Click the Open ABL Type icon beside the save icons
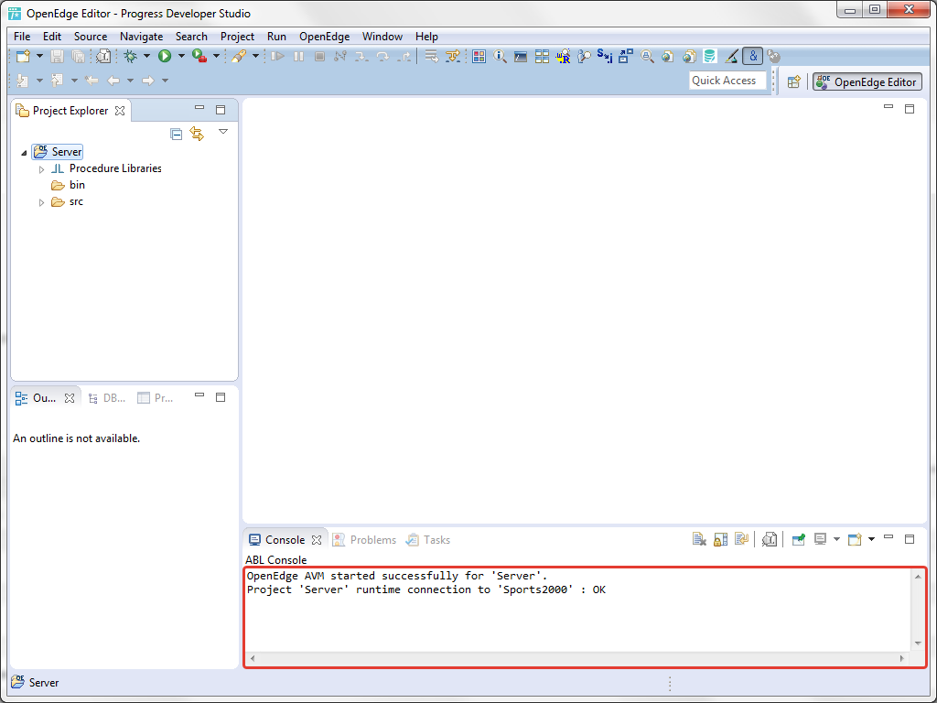Viewport: 937px width, 703px height. (103, 56)
